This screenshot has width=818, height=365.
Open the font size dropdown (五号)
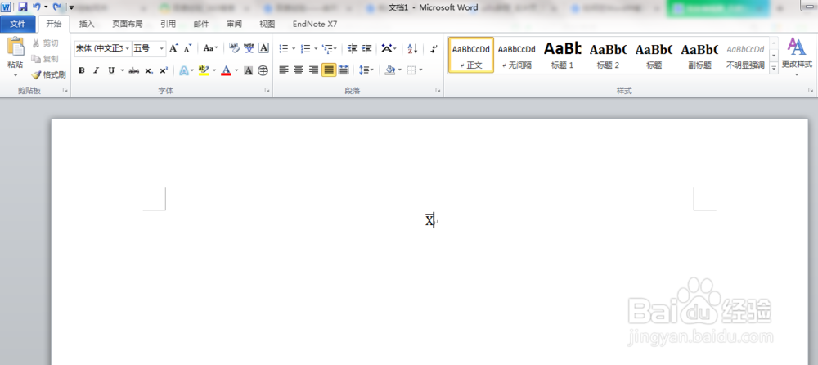click(162, 48)
